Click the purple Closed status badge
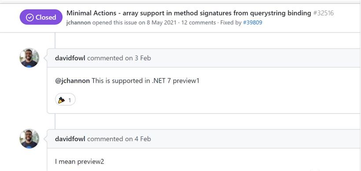This screenshot has width=361, height=171. click(41, 17)
